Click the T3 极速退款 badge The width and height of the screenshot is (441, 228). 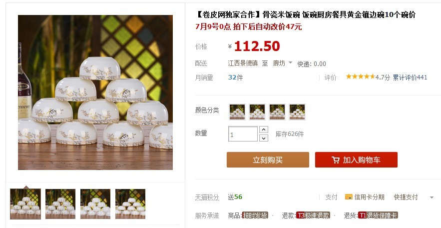pyautogui.click(x=313, y=215)
